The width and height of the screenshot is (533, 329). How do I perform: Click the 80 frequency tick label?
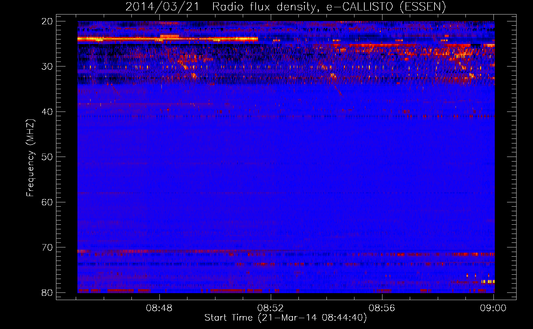coord(47,293)
